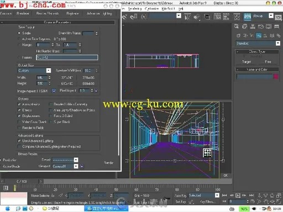283x212 pixels.
Task: Enable Render to Fields
Action: 19,128
